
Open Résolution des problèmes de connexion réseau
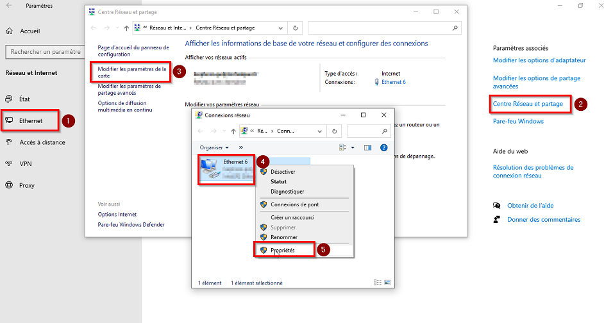533,171
